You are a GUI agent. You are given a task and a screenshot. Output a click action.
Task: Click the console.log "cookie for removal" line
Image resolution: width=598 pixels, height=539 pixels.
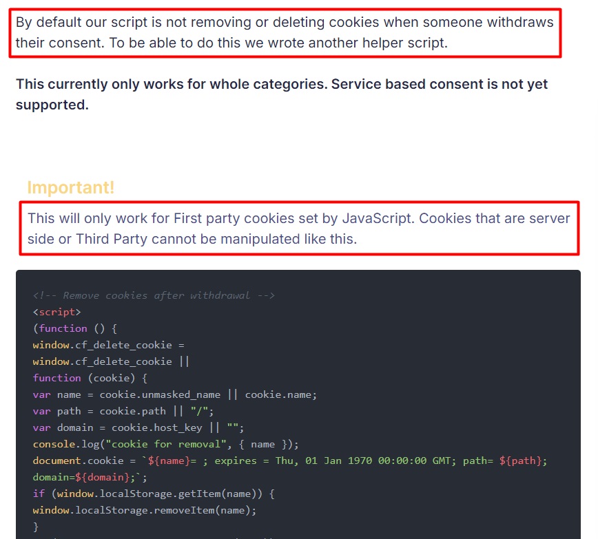[x=166, y=444]
